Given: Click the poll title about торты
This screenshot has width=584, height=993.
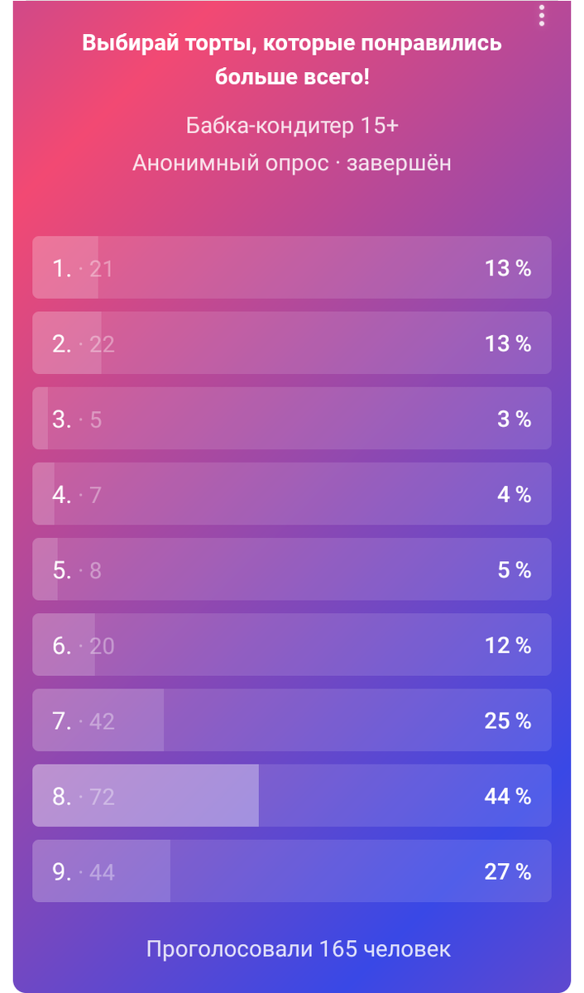Looking at the screenshot, I should click(x=292, y=60).
